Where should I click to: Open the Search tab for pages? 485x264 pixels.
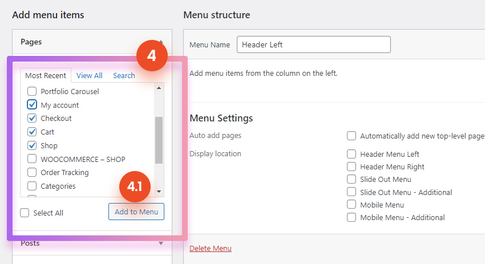tap(124, 75)
